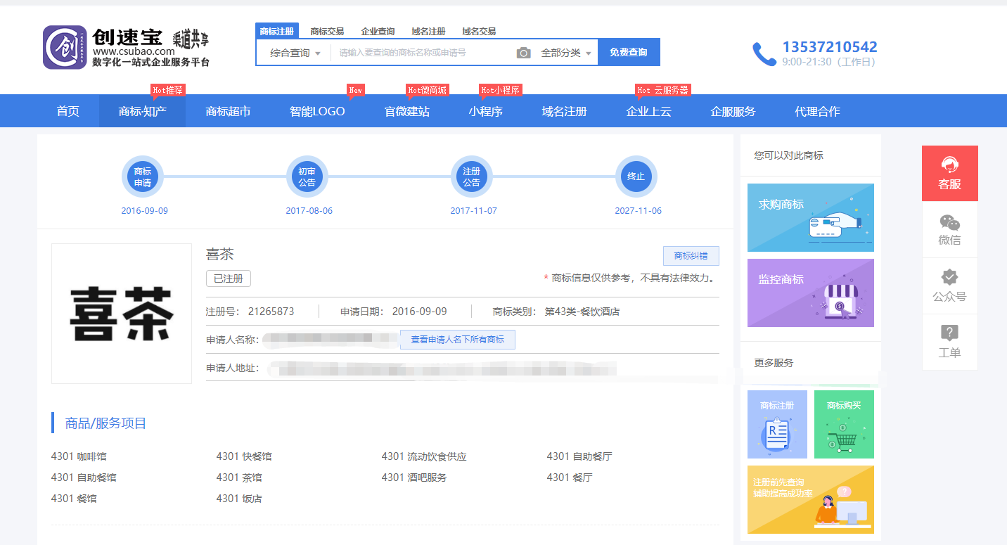This screenshot has height=545, width=1007.
Task: Open 小程序 navigation item
Action: [486, 111]
